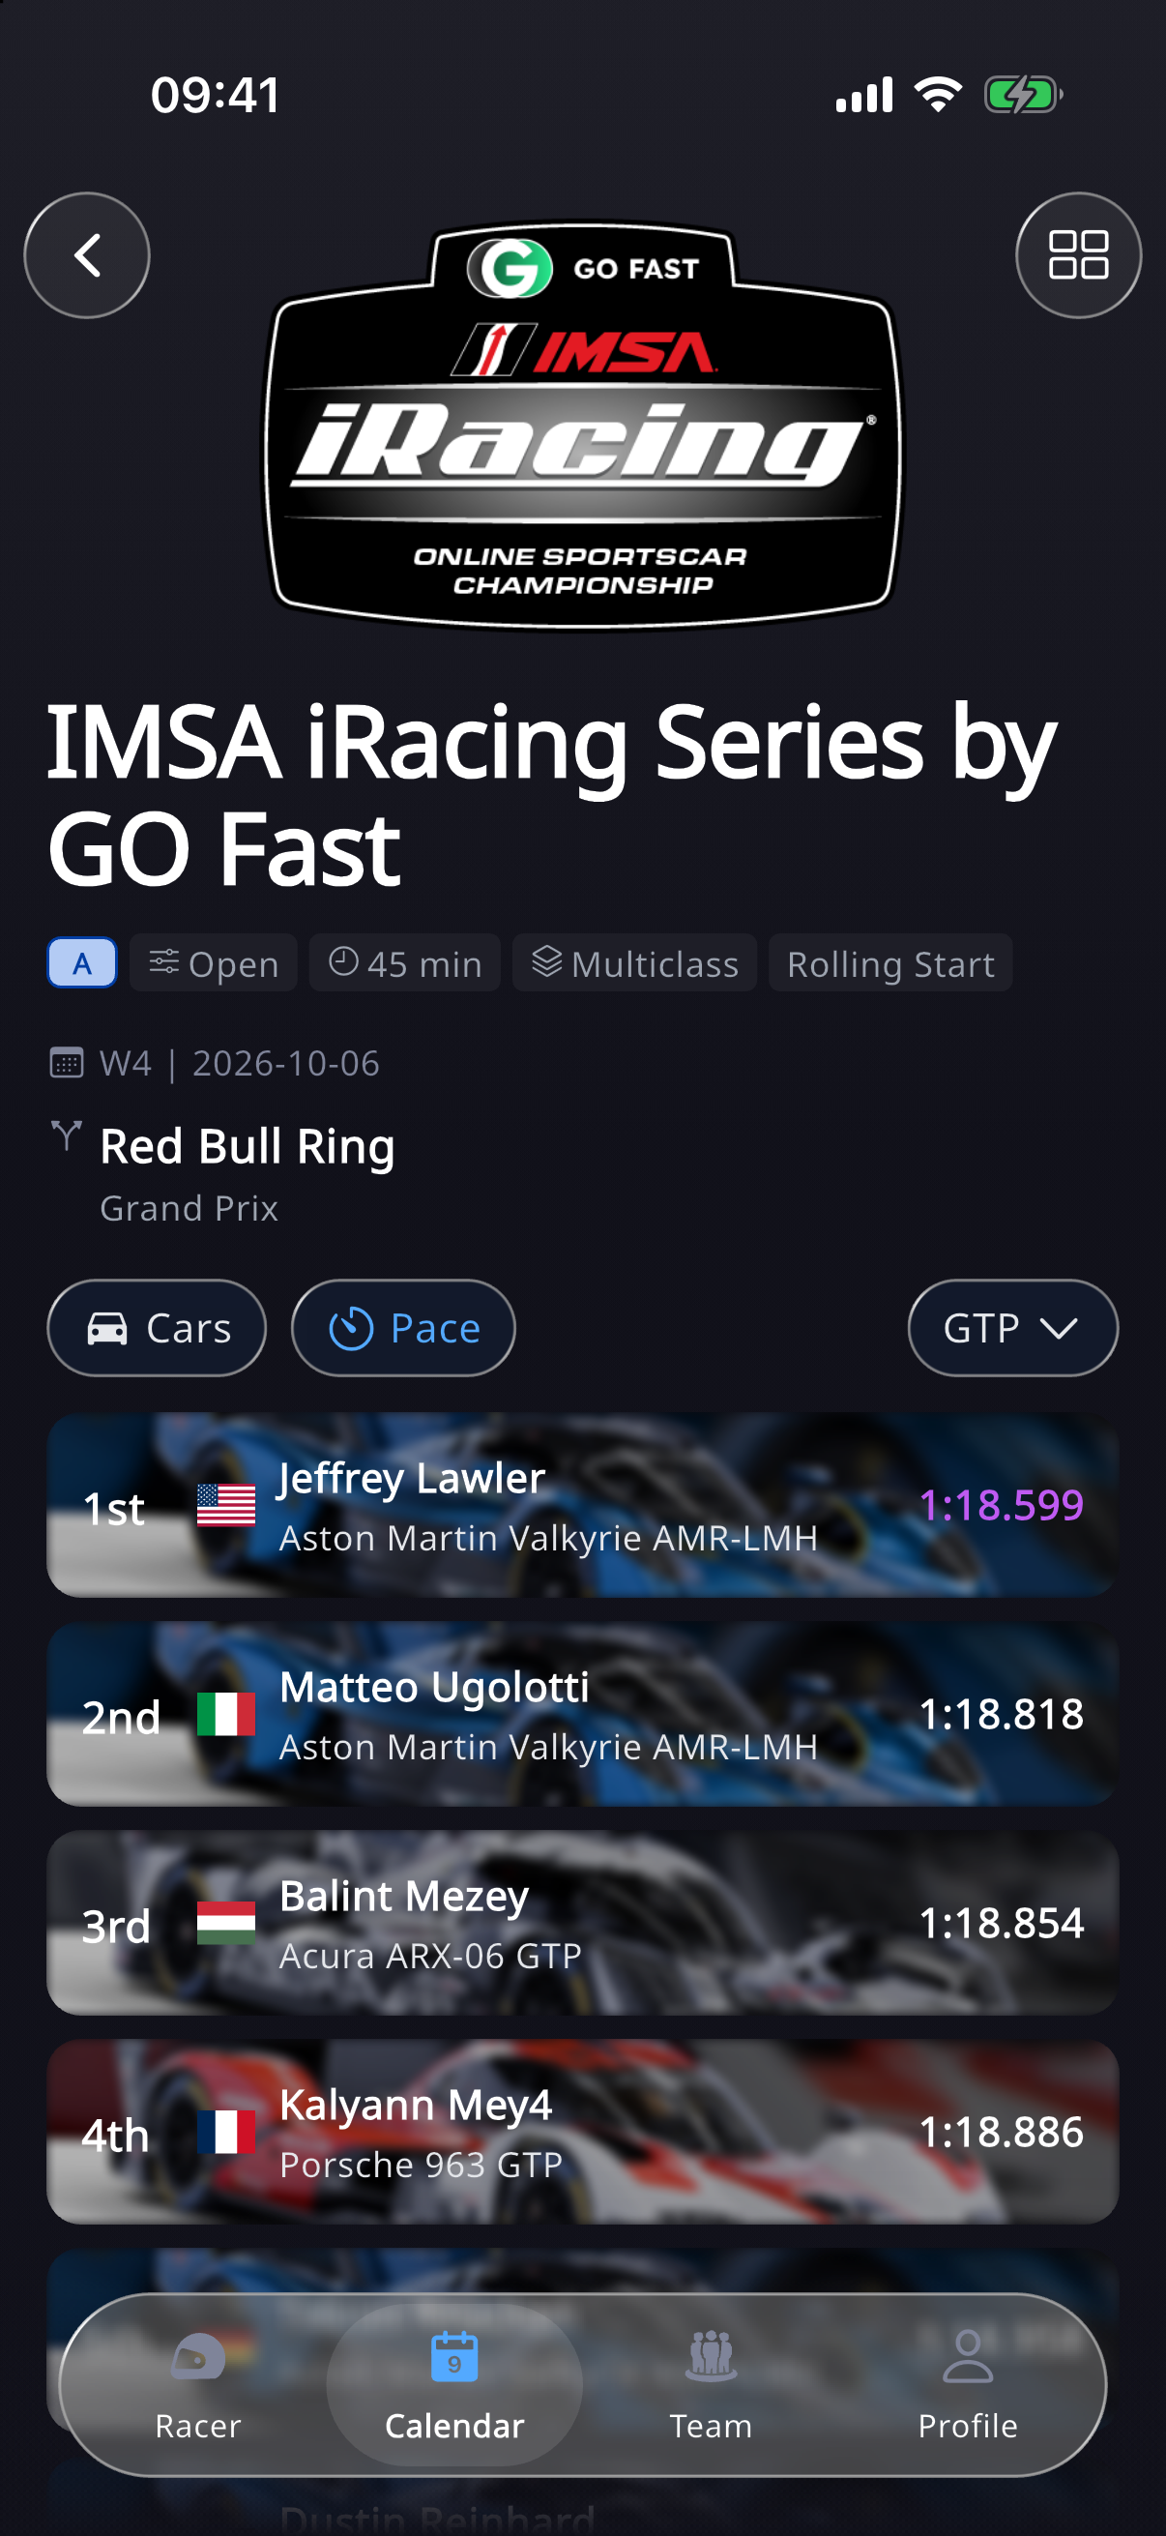The height and width of the screenshot is (2536, 1166).
Task: Toggle the Pace view
Action: [x=403, y=1328]
